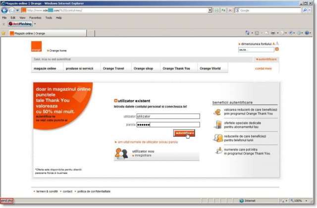Open the View menu
The width and height of the screenshot is (317, 208).
22,18
